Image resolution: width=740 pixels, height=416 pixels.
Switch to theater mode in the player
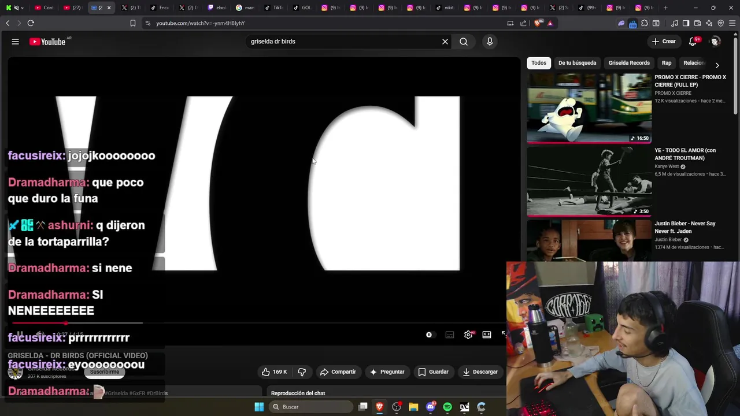(487, 335)
